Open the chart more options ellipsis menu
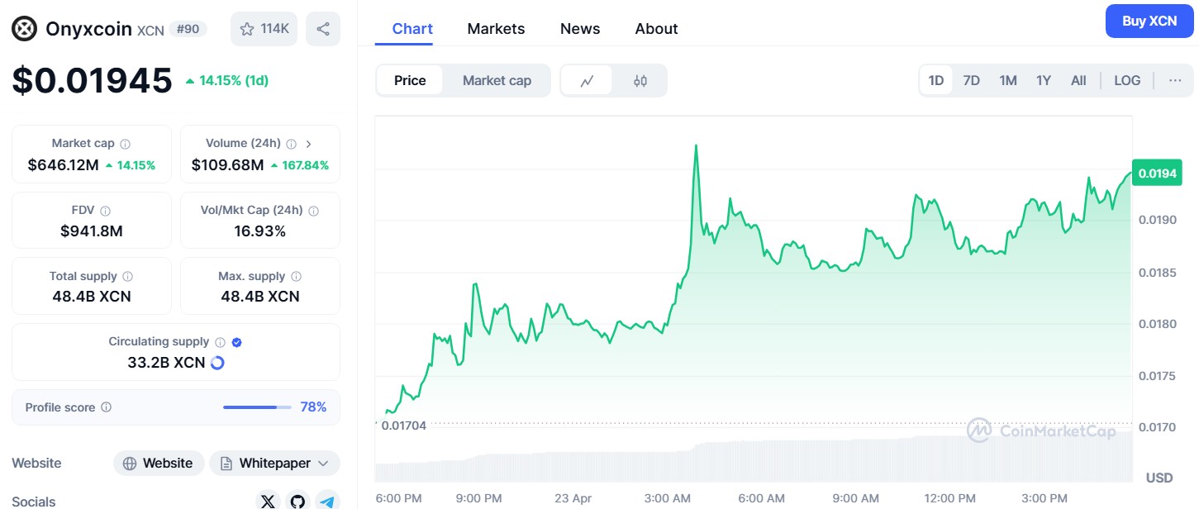The height and width of the screenshot is (509, 1199). coord(1175,81)
